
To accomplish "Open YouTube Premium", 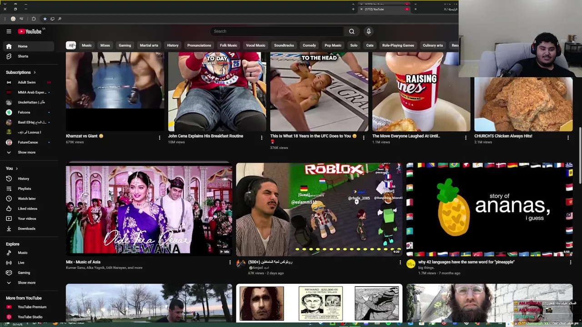I will pyautogui.click(x=29, y=307).
